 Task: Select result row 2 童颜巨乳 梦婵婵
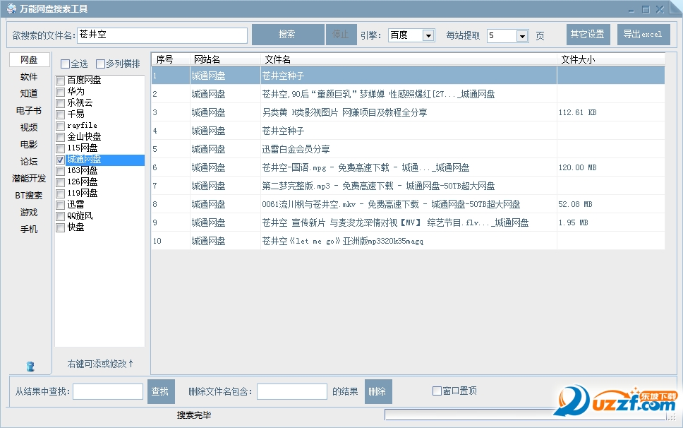click(x=408, y=94)
